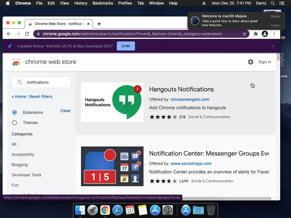Viewport: 291px width, 218px height.
Task: Open a new tab with plus button
Action: pos(99,24)
